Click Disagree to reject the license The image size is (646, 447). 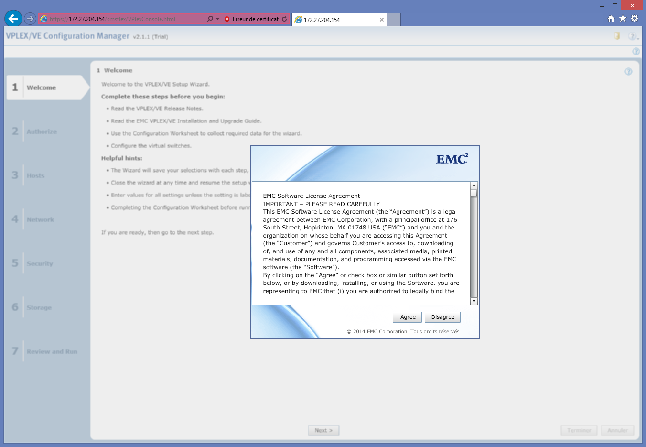point(442,317)
